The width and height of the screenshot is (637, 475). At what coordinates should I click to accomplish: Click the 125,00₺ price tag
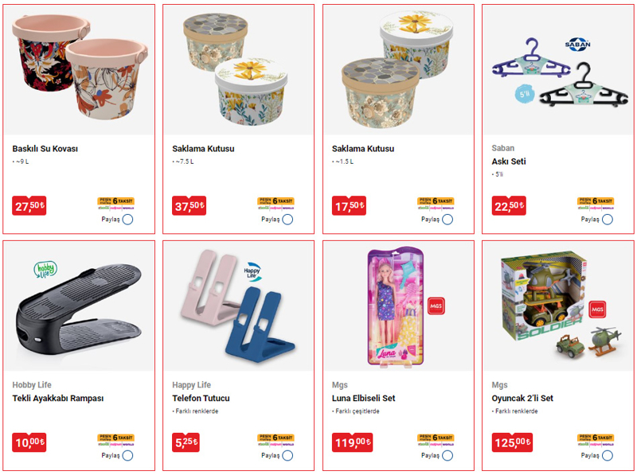tap(512, 442)
